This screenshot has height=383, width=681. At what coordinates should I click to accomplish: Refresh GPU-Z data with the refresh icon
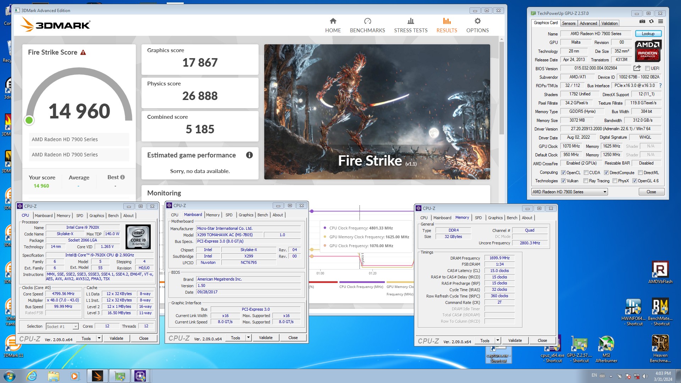tap(651, 22)
